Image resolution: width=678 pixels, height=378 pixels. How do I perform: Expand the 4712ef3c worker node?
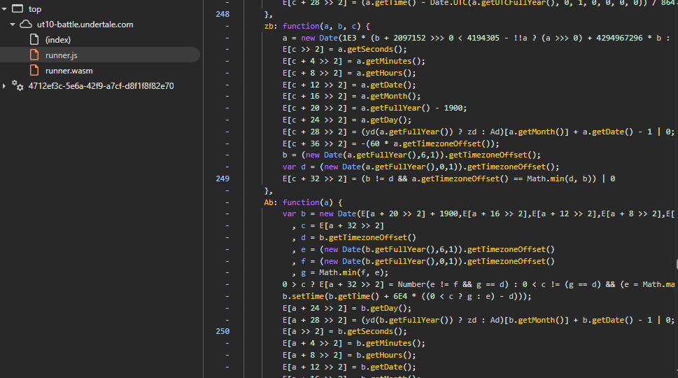[4, 85]
